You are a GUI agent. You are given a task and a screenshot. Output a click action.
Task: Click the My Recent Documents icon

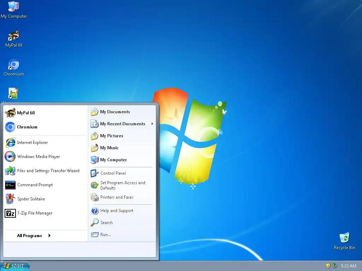pyautogui.click(x=94, y=124)
